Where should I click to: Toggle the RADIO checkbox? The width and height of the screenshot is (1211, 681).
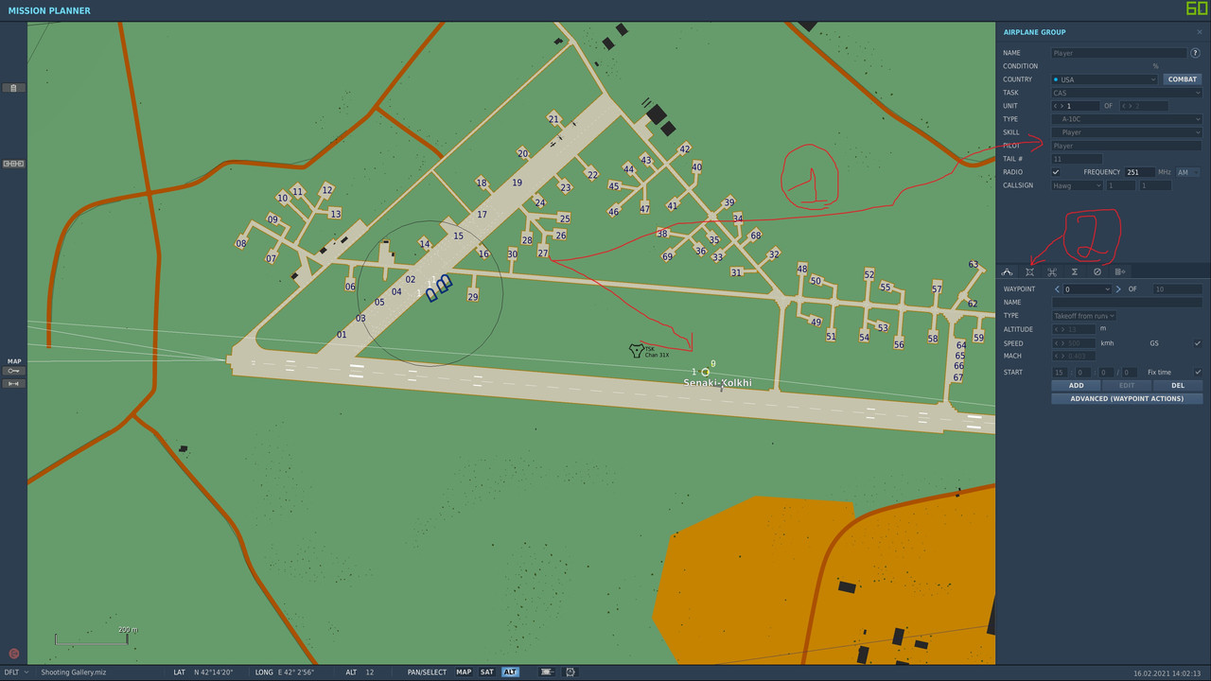(1056, 172)
